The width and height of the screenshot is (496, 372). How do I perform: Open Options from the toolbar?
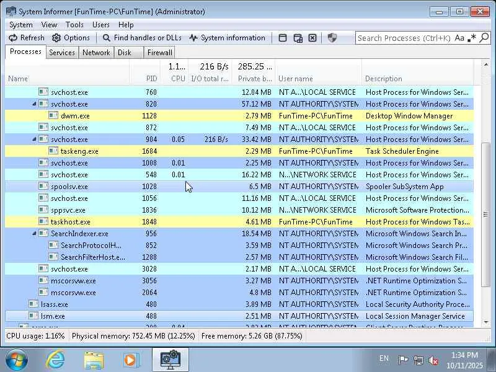71,38
